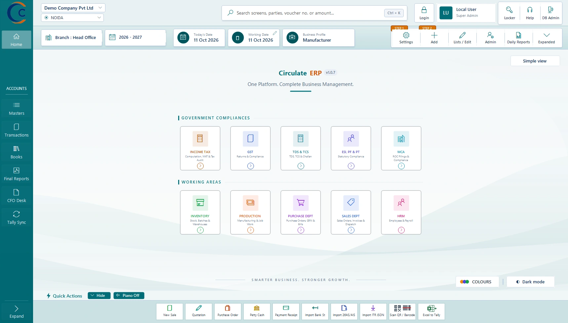
Task: Open Income Tax compliance card
Action: [200, 148]
